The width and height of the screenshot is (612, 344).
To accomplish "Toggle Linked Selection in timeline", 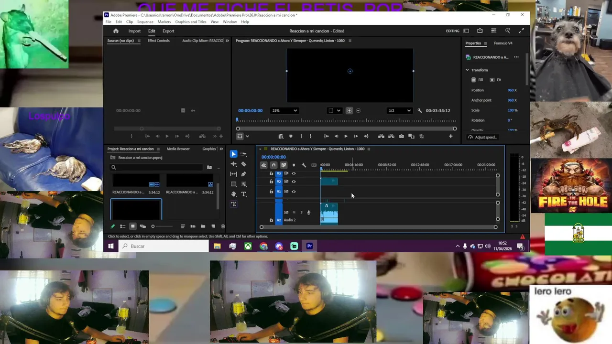I will click(284, 165).
